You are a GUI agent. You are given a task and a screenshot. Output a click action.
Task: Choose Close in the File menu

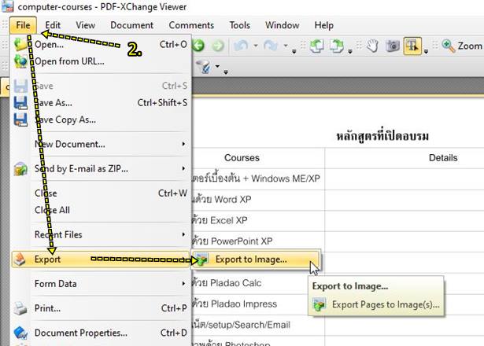click(x=101, y=193)
